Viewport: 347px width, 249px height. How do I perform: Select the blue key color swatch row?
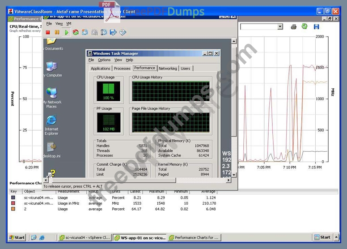[13, 197]
